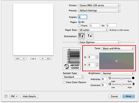Open the Presets dropdown
139x103 pixels.
click(99, 11)
